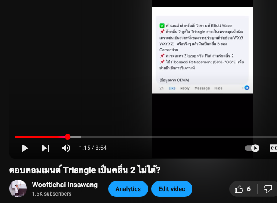Image resolution: width=277 pixels, height=203 pixels.
Task: Click Message under the comment
Action: click(202, 88)
